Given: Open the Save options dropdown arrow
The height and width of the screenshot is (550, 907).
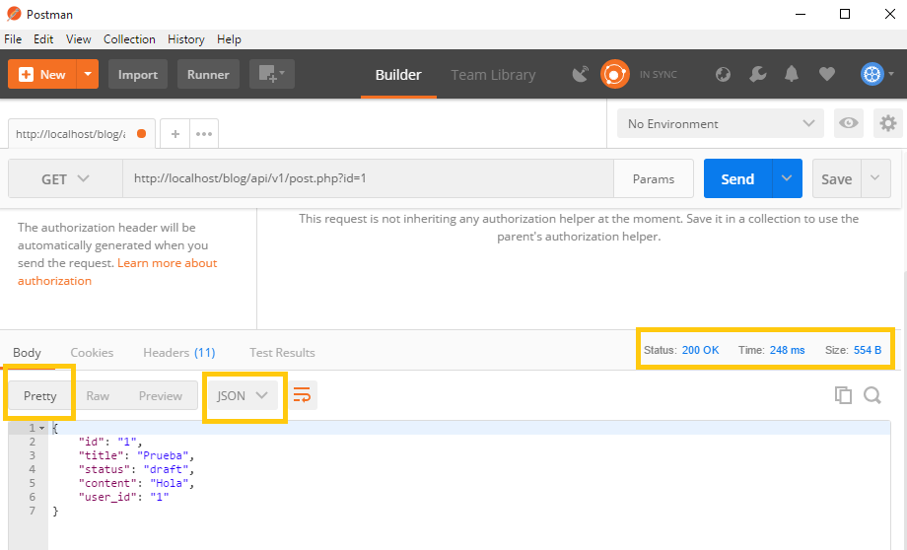Looking at the screenshot, I should pos(875,178).
